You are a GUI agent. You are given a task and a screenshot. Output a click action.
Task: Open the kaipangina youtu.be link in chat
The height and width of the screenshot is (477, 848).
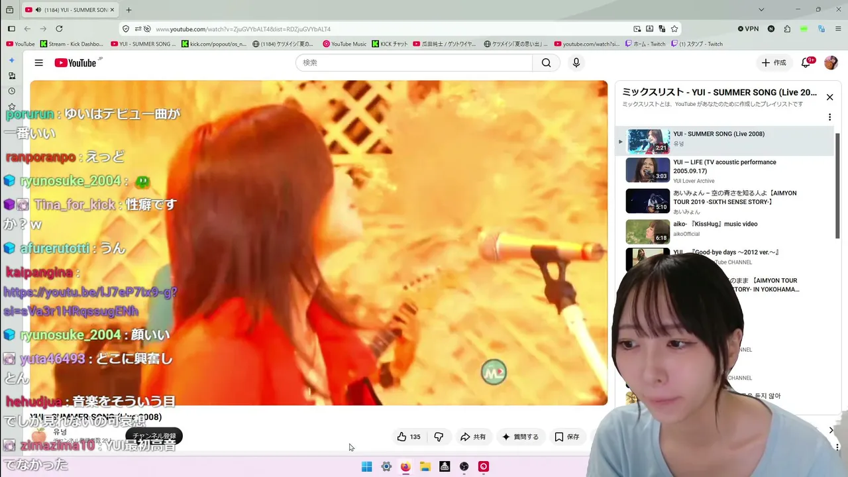pyautogui.click(x=90, y=301)
